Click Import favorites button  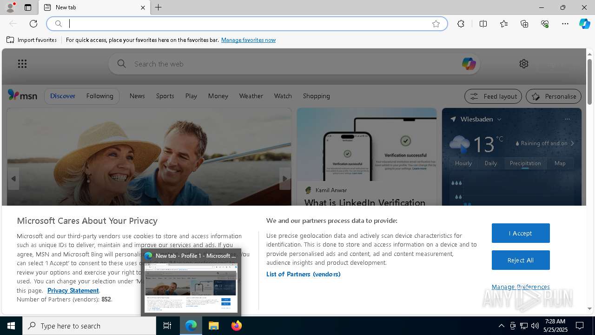tap(32, 40)
